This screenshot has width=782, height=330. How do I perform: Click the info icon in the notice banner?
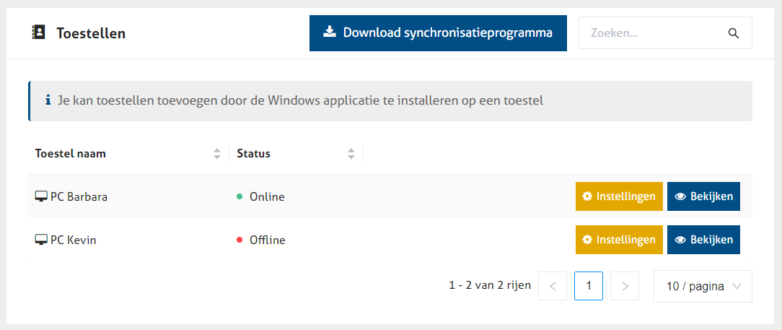48,100
